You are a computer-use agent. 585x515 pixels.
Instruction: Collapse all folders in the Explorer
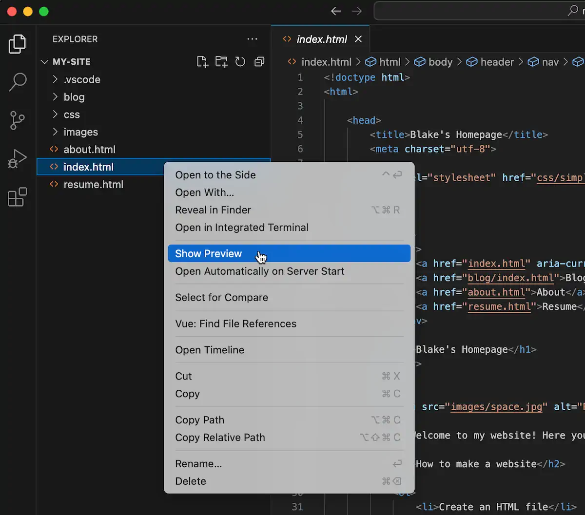click(259, 61)
